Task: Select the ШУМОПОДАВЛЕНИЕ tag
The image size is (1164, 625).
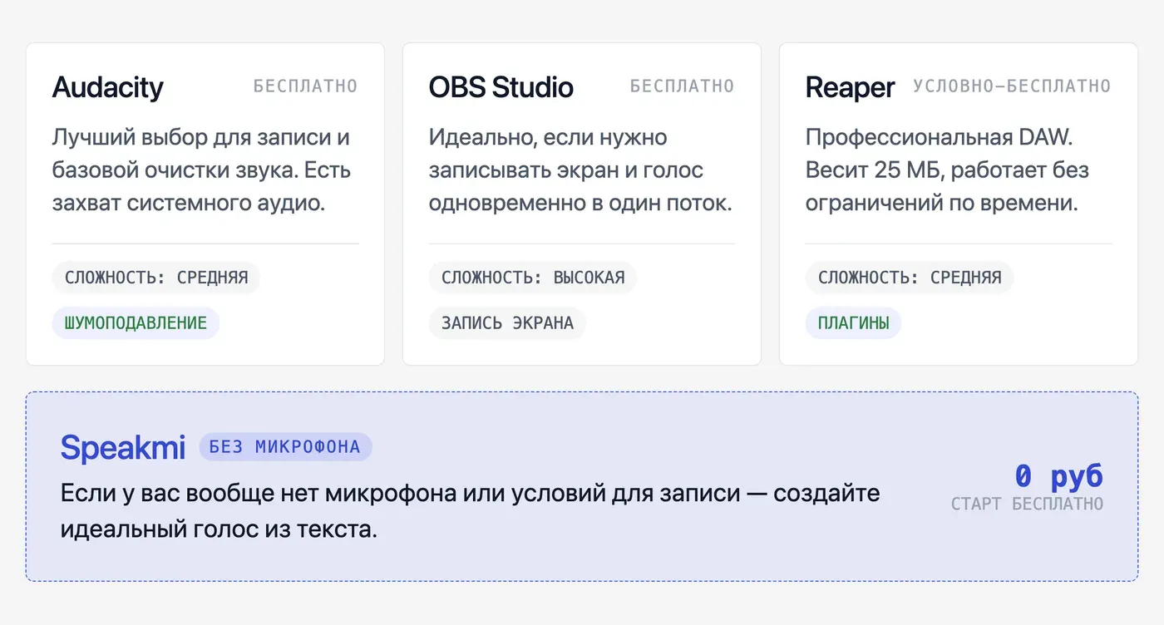Action: pyautogui.click(x=136, y=323)
